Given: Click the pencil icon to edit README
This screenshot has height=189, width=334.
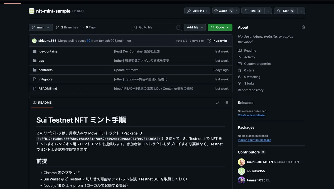Looking at the screenshot, I should coord(218,103).
